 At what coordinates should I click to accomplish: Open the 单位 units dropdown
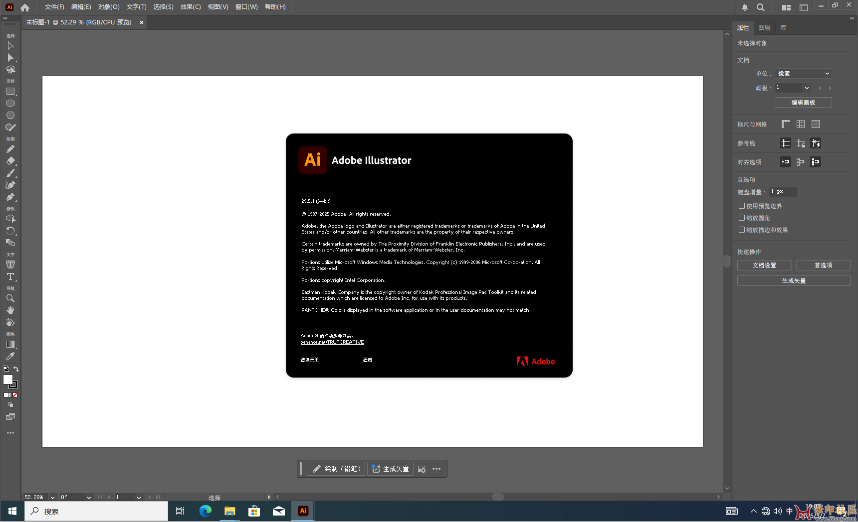803,74
